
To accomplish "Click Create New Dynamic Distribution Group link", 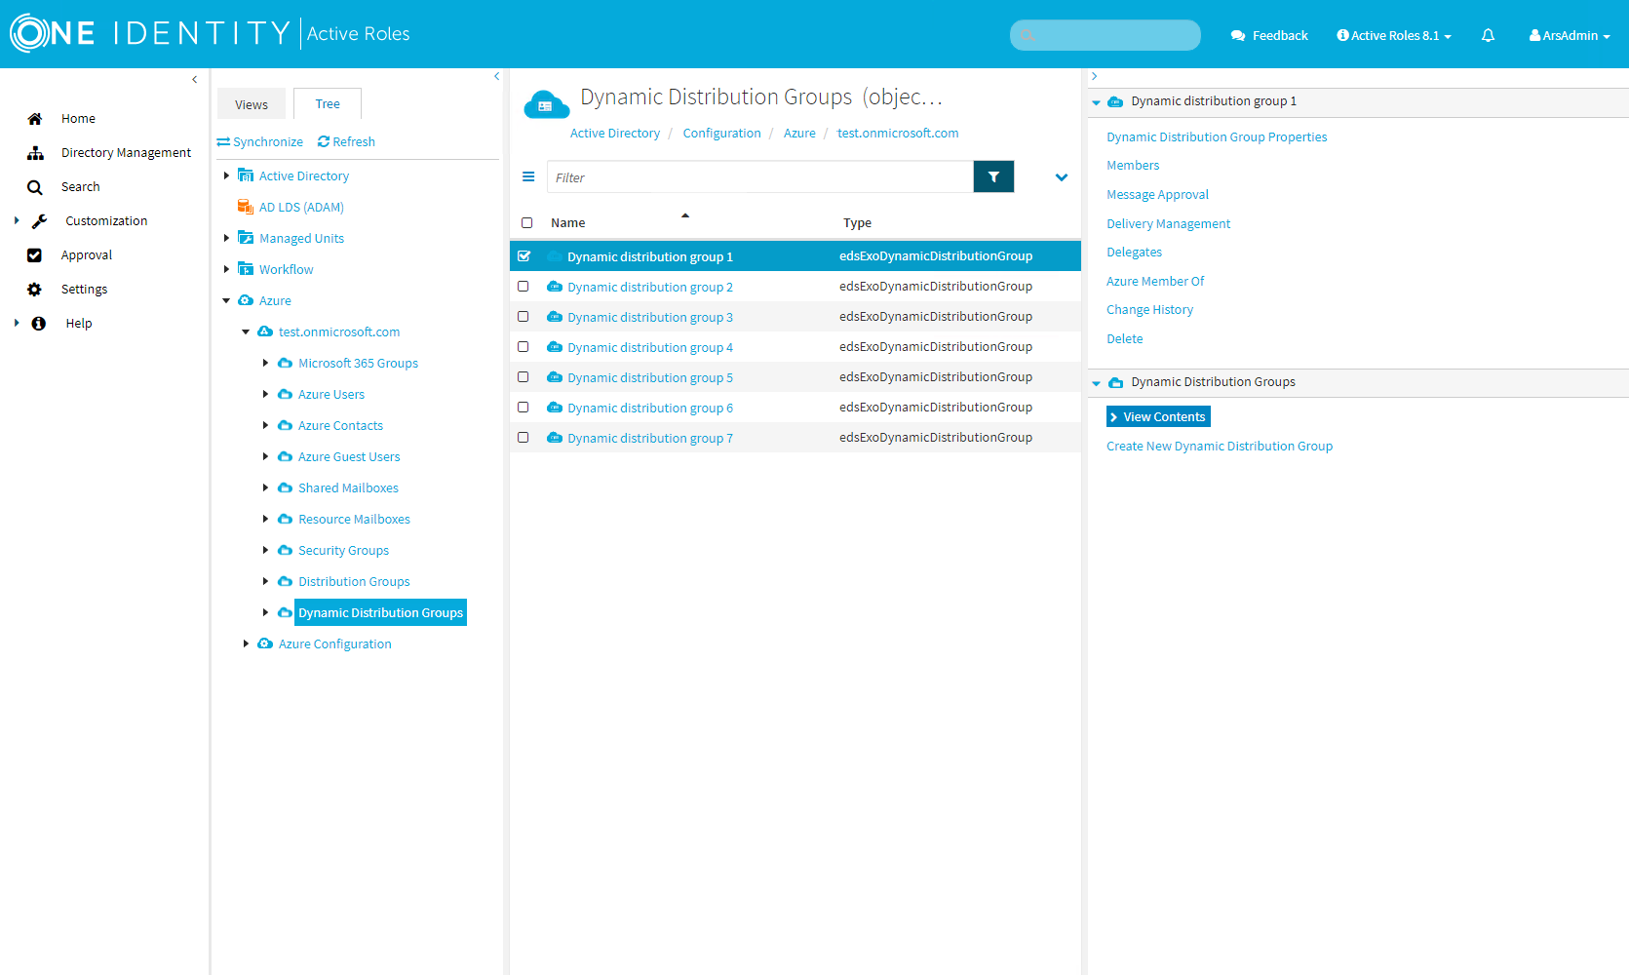I will click(1220, 447).
